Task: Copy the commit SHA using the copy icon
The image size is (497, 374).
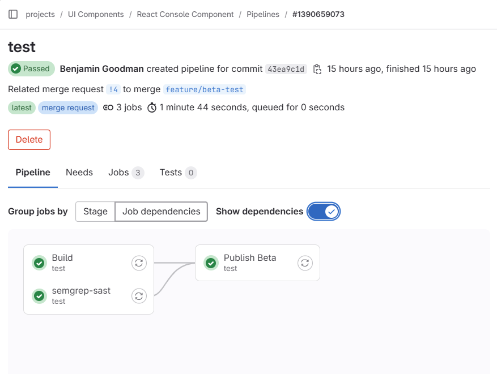Action: click(x=317, y=68)
